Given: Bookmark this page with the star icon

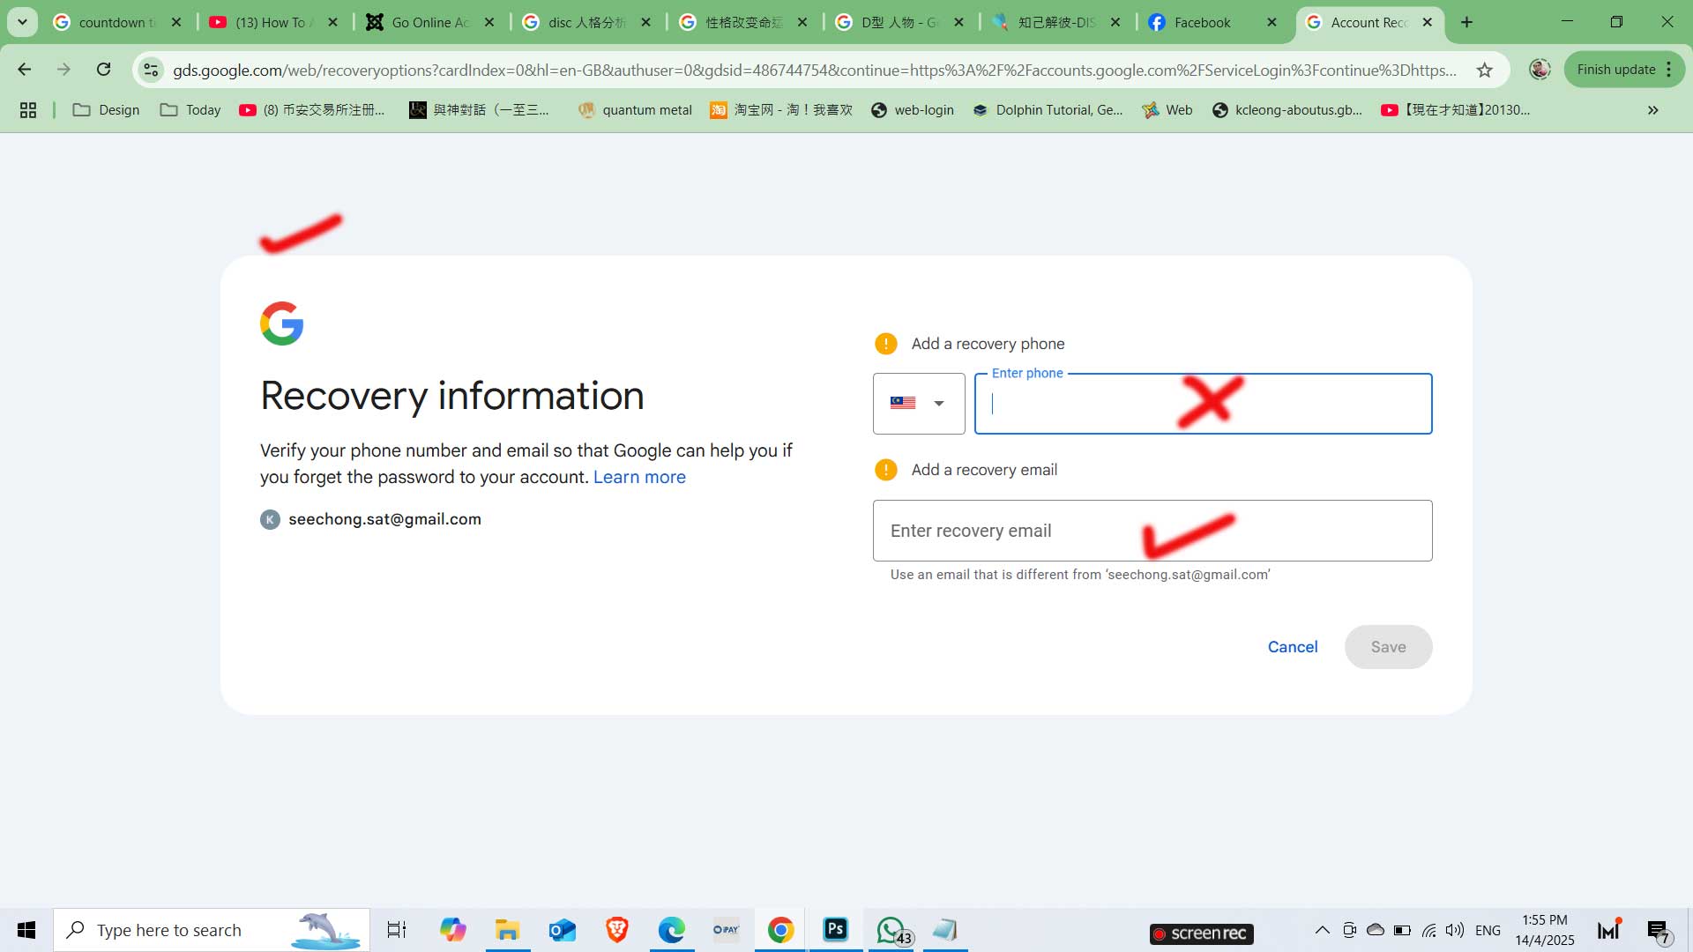Looking at the screenshot, I should [1485, 70].
